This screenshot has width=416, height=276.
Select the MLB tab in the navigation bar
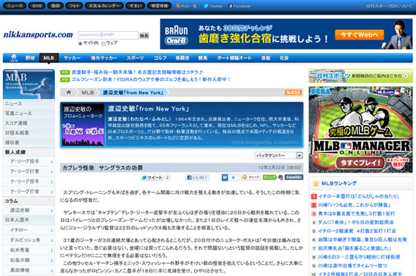coord(49,58)
